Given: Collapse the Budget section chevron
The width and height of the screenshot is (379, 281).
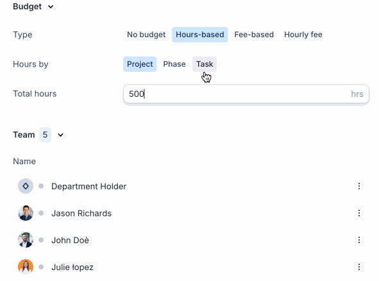Looking at the screenshot, I should [x=51, y=7].
